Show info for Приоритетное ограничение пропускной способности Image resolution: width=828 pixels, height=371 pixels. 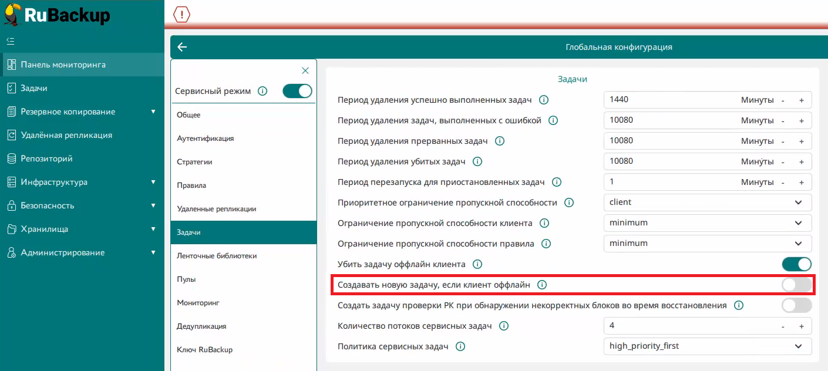pyautogui.click(x=568, y=203)
